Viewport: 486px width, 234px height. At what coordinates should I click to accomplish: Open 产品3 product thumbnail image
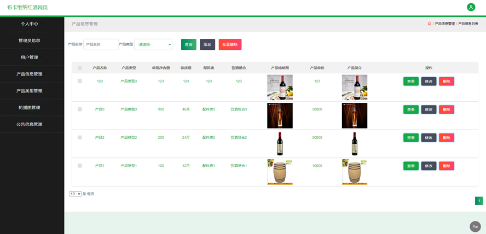pos(280,115)
